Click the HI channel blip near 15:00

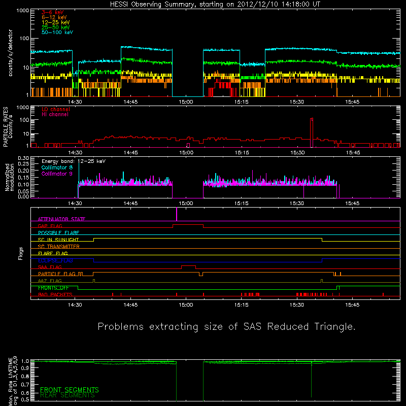click(188, 145)
